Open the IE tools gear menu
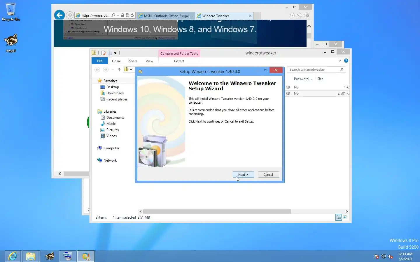Viewport: 420px width, 262px height. pyautogui.click(x=307, y=15)
